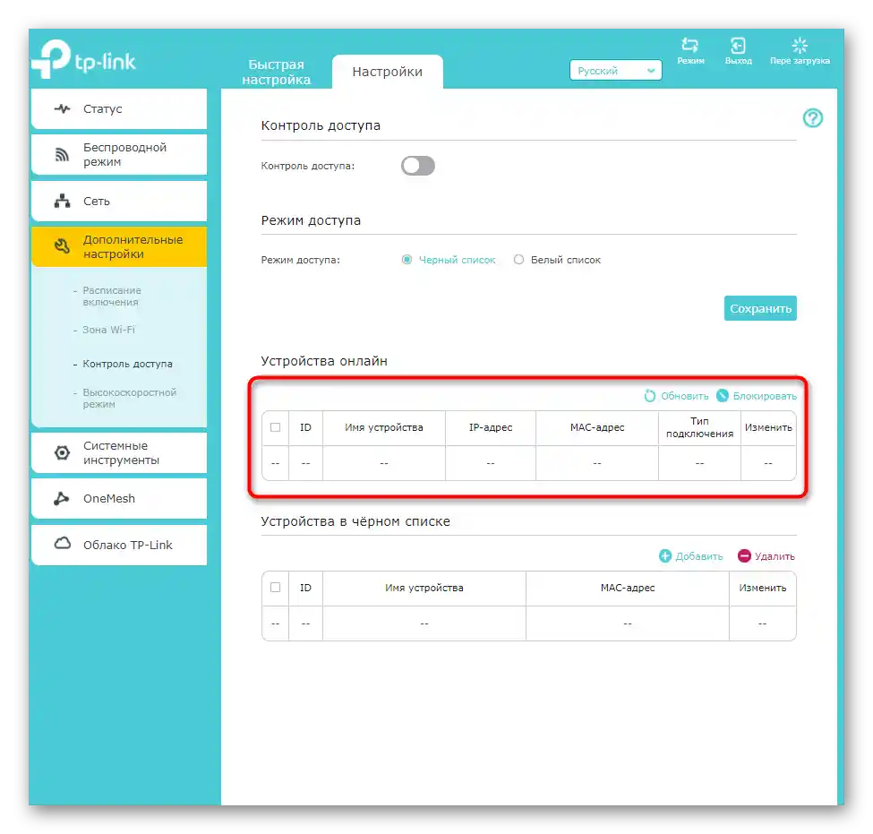Click the Режим mode switch icon
Screen dimensions: 873x834
click(689, 45)
